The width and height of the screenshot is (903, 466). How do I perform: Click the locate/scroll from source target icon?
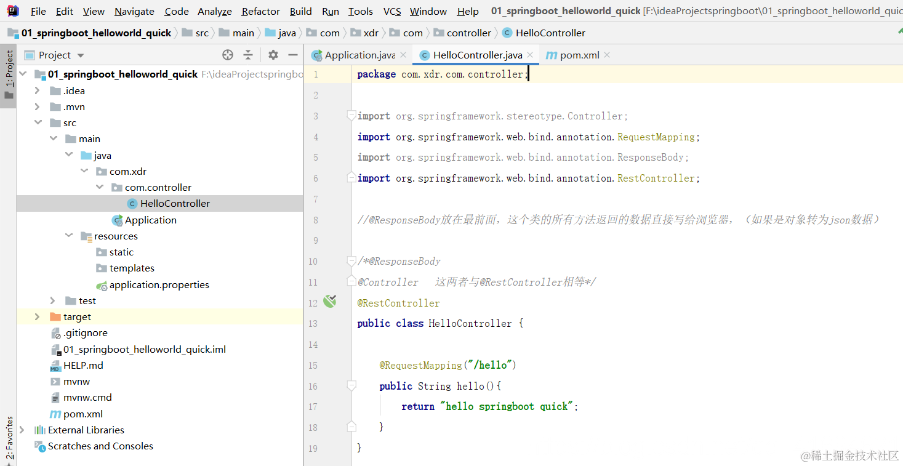(228, 55)
